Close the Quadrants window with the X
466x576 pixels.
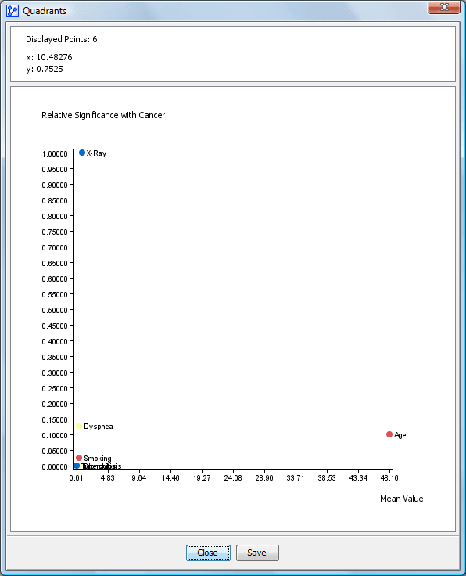pos(444,7)
